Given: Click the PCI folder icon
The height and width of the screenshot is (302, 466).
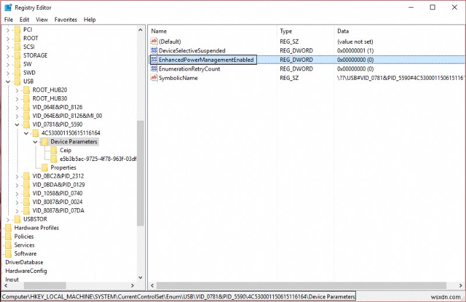Looking at the screenshot, I should coord(17,30).
